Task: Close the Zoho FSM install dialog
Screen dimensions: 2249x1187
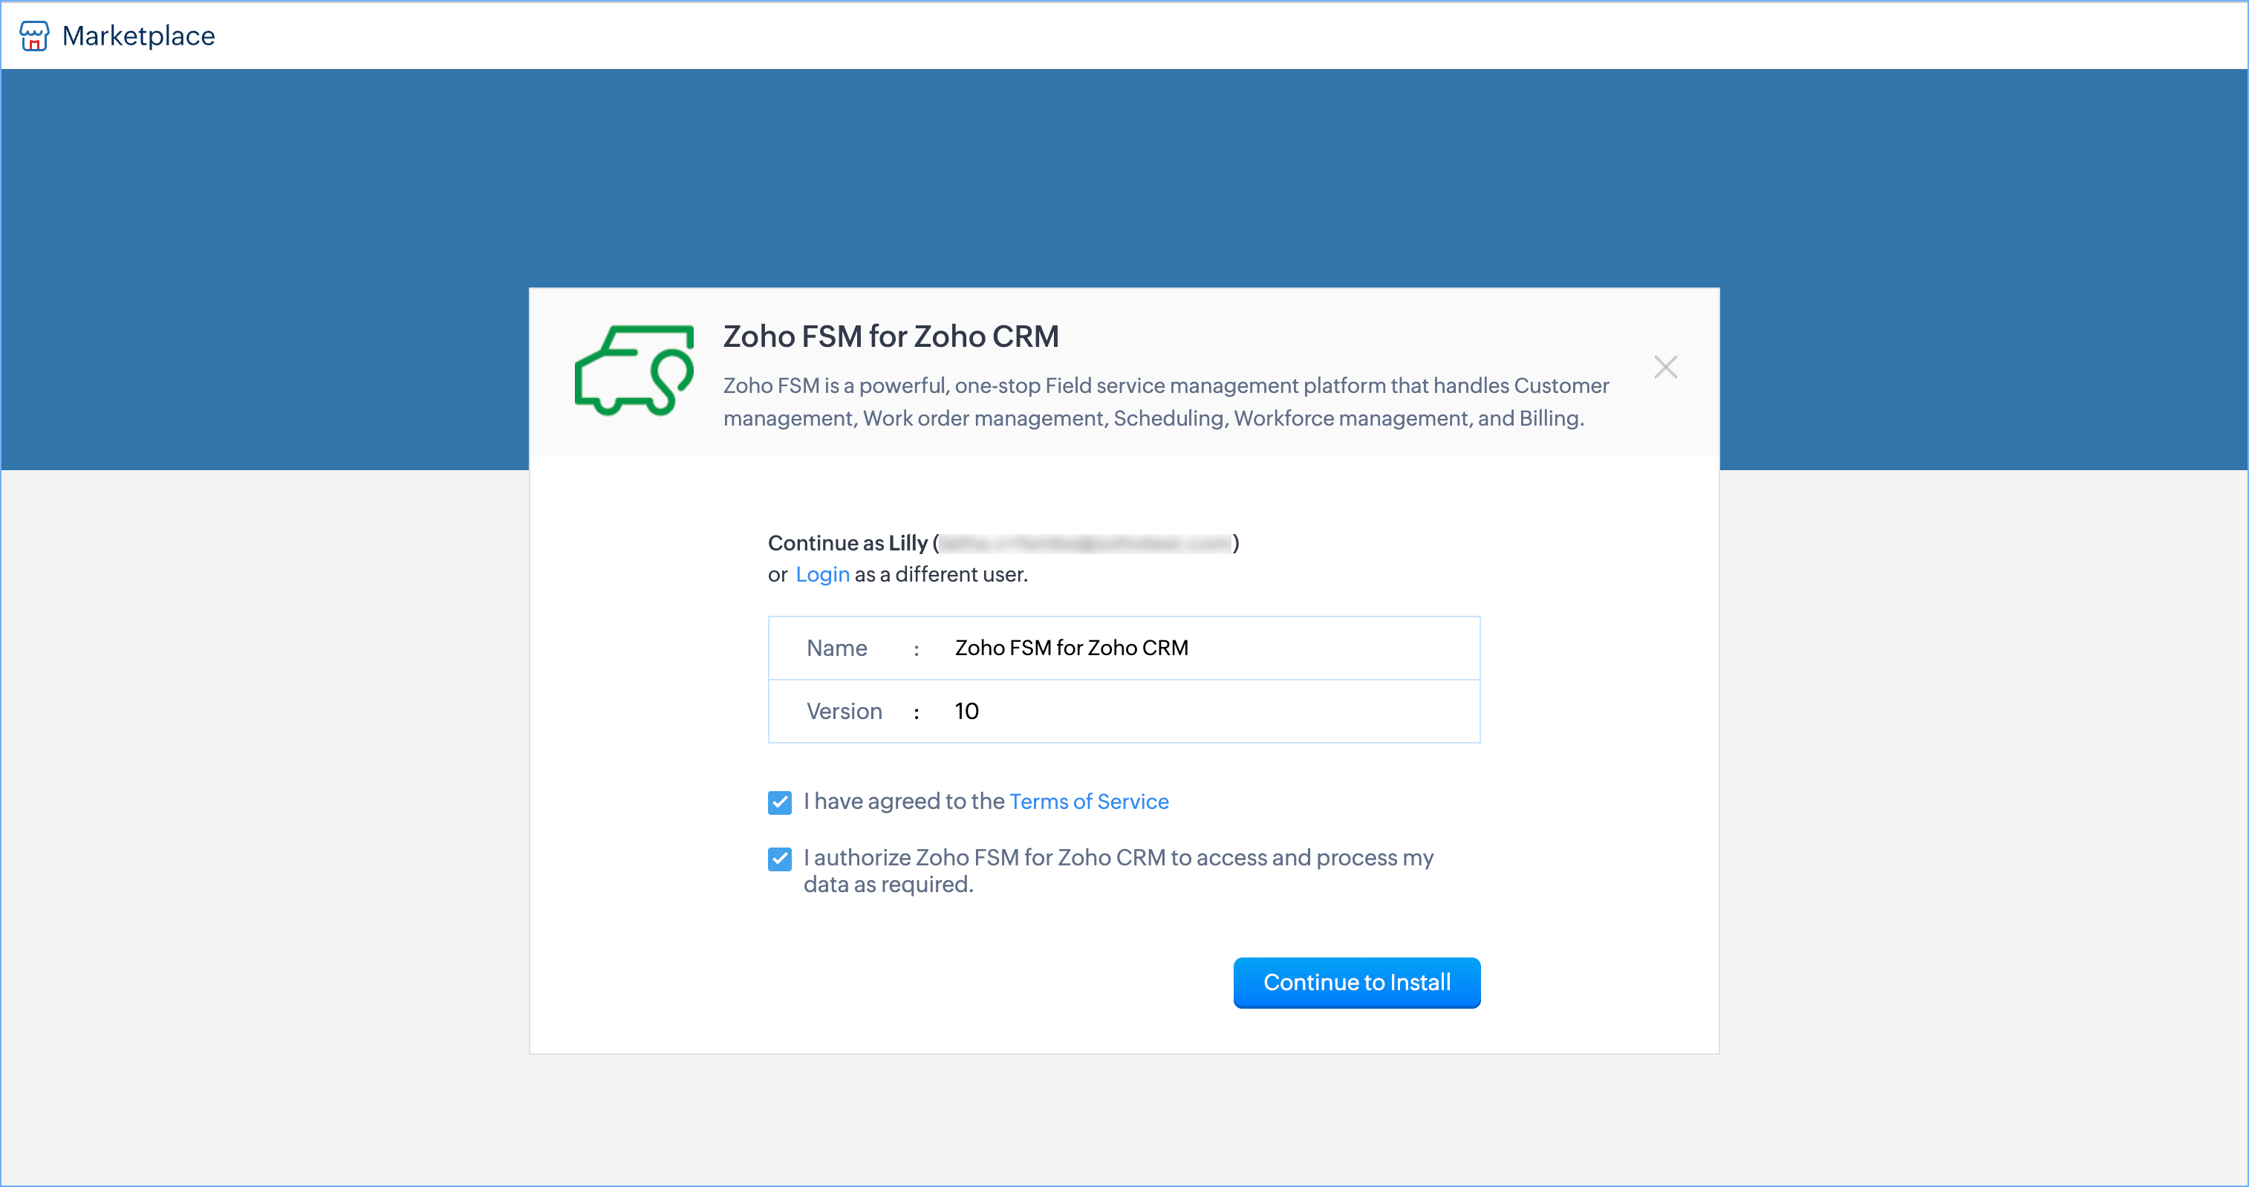Action: (x=1665, y=367)
